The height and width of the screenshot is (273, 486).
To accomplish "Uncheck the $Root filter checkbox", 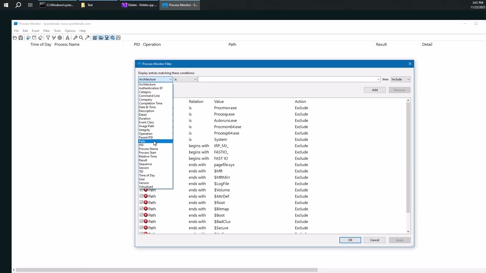I will coord(141,202).
